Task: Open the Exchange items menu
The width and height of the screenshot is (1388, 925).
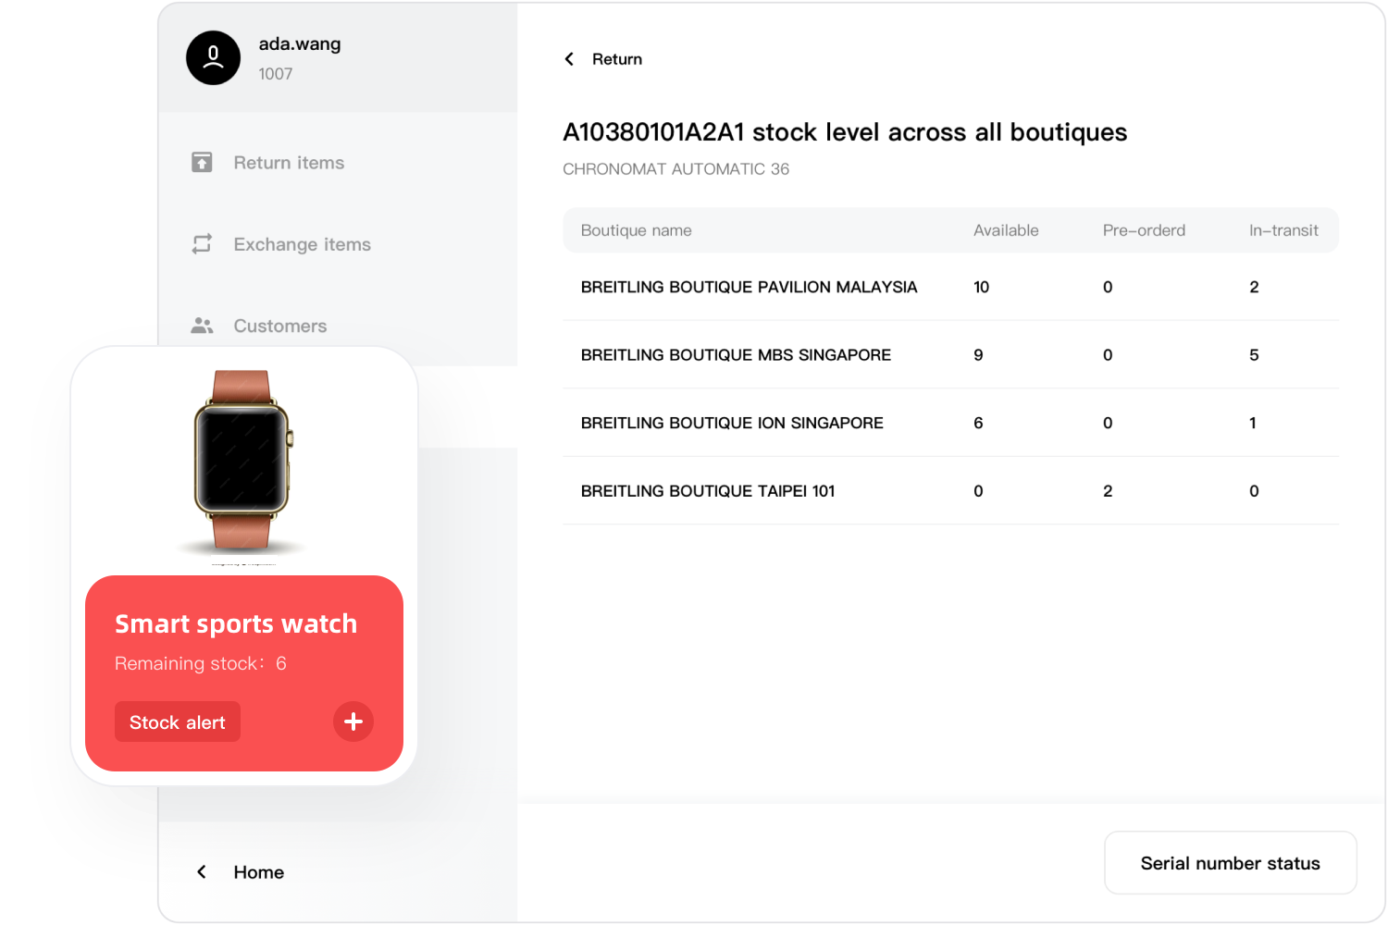Action: pos(302,244)
